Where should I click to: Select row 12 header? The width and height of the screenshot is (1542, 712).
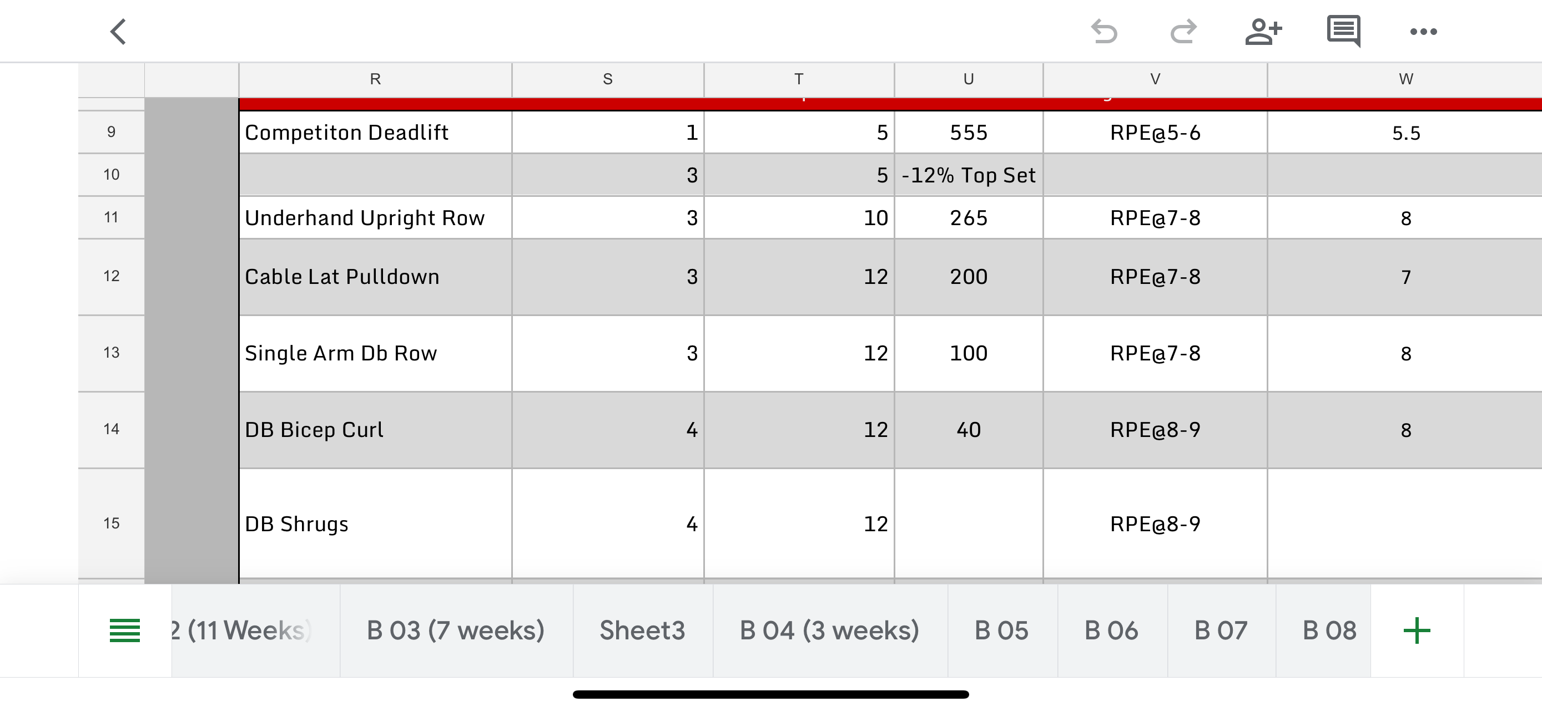click(112, 276)
